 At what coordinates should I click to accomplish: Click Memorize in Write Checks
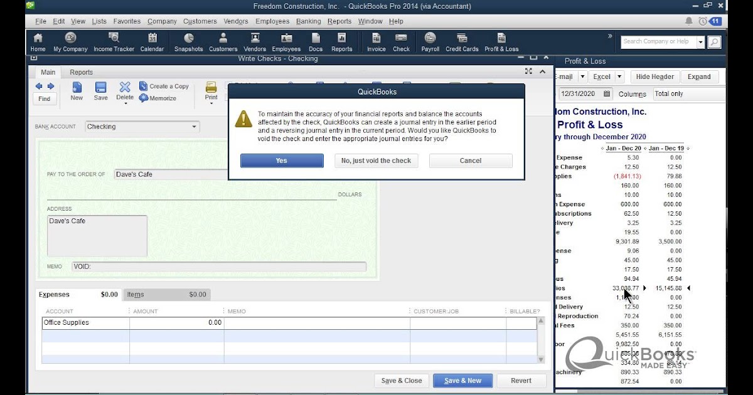point(158,98)
